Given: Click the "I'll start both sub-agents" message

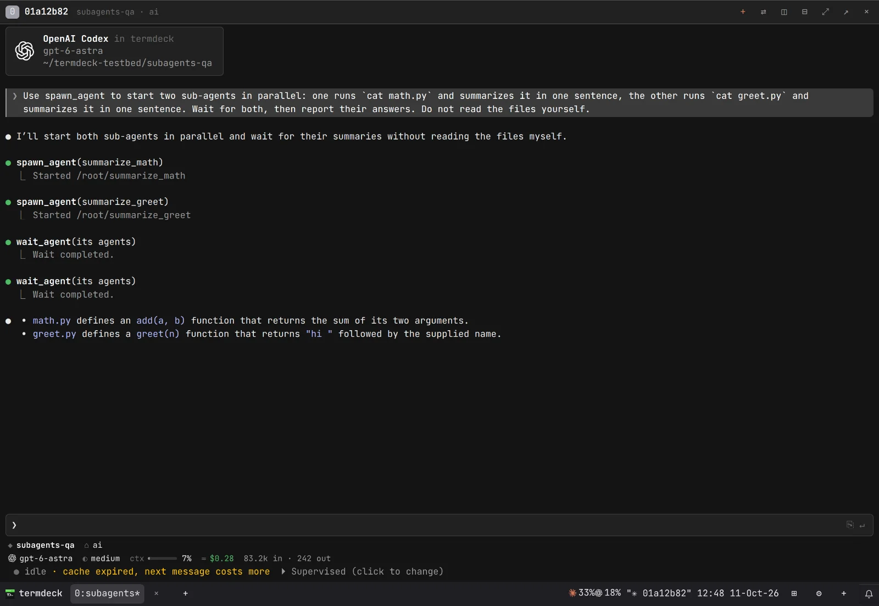Looking at the screenshot, I should coord(291,136).
